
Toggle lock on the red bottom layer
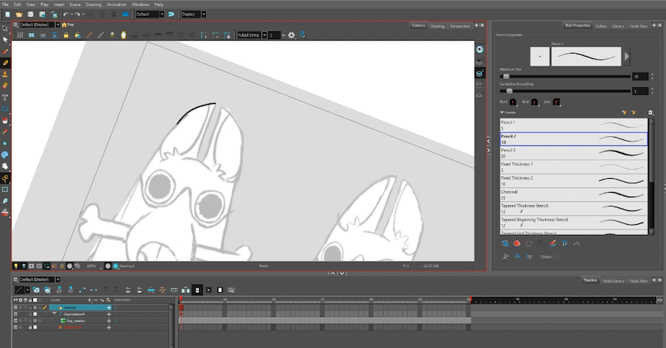(x=30, y=327)
